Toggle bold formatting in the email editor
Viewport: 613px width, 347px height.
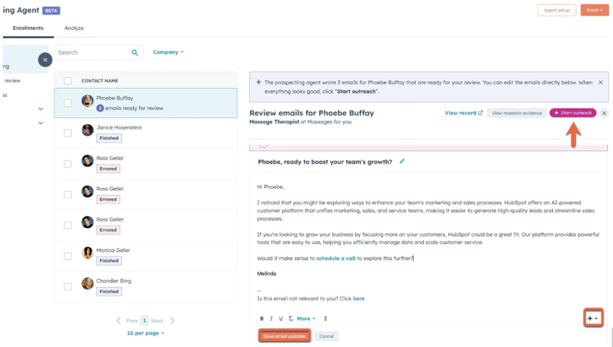261,318
